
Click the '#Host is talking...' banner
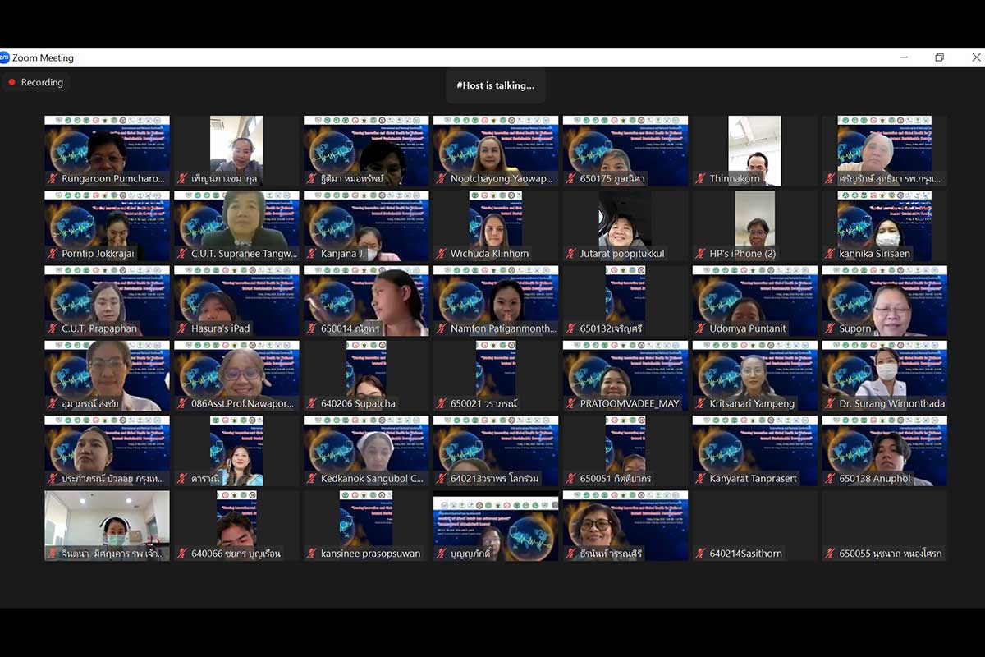pyautogui.click(x=495, y=85)
